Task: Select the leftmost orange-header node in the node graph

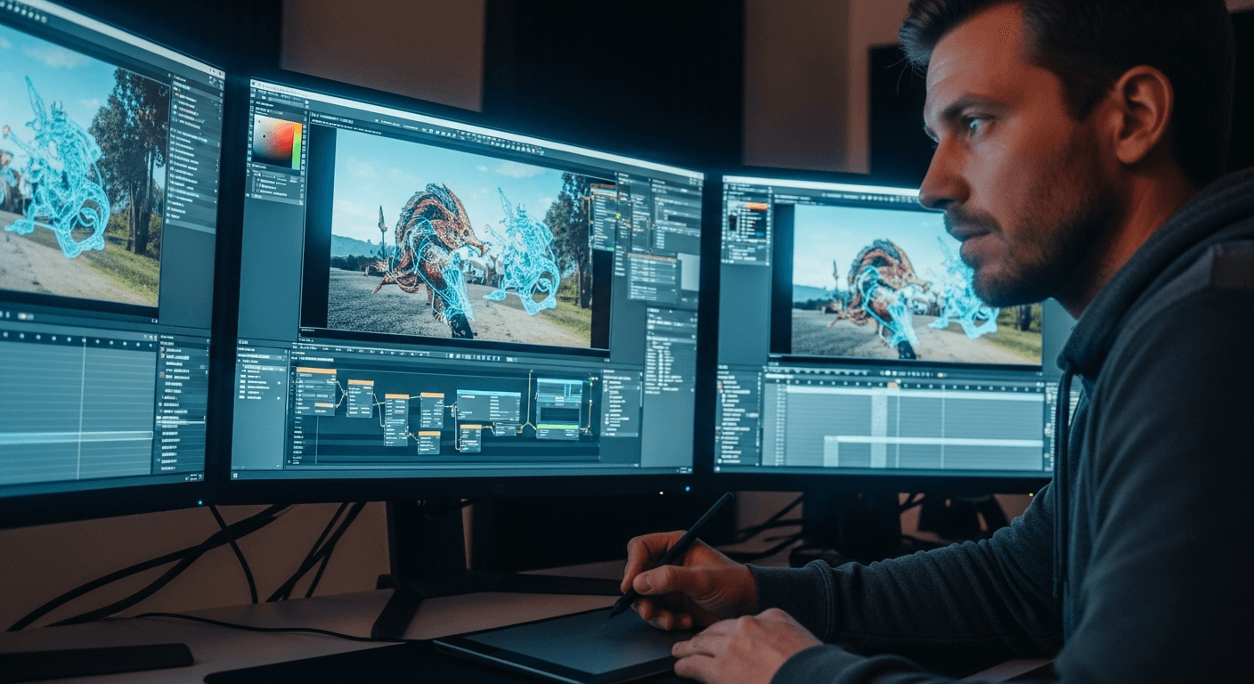Action: (x=315, y=391)
